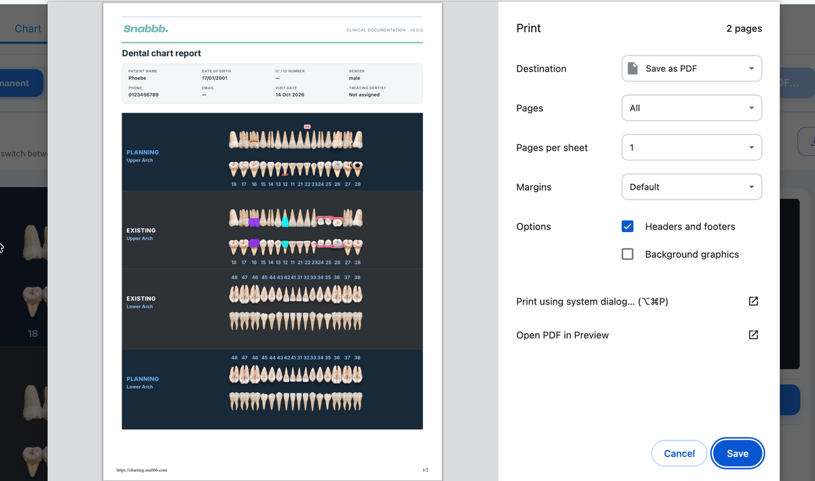Click the https://charting.snabbb.com footer URL
Image resolution: width=815 pixels, height=481 pixels.
point(142,469)
